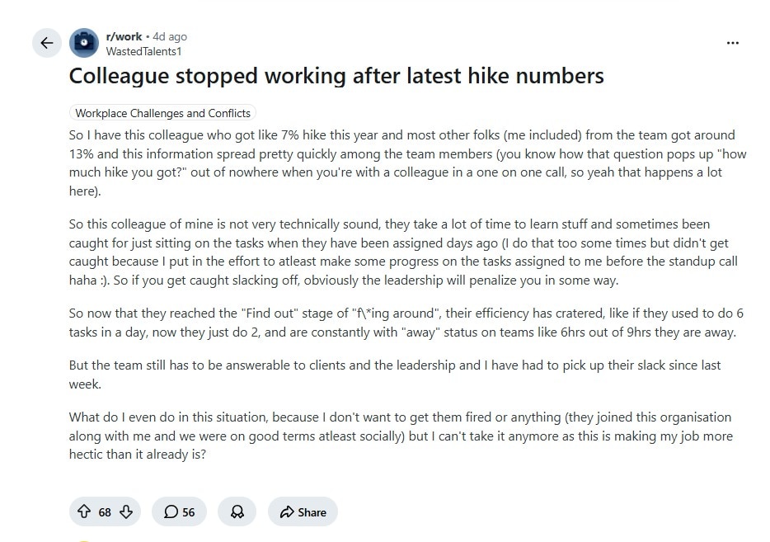Screen dimensions: 770x542
Task: Give an award using the ribbon icon
Action: click(x=237, y=511)
